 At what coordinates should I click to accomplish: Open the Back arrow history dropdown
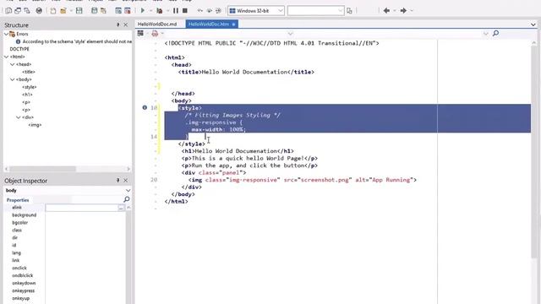pos(395,11)
